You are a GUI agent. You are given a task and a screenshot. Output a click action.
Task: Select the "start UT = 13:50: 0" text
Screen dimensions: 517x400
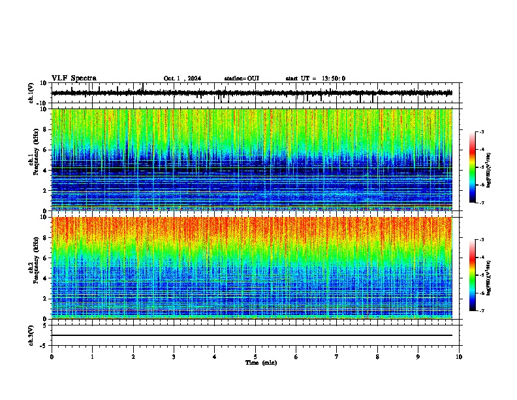click(x=315, y=78)
